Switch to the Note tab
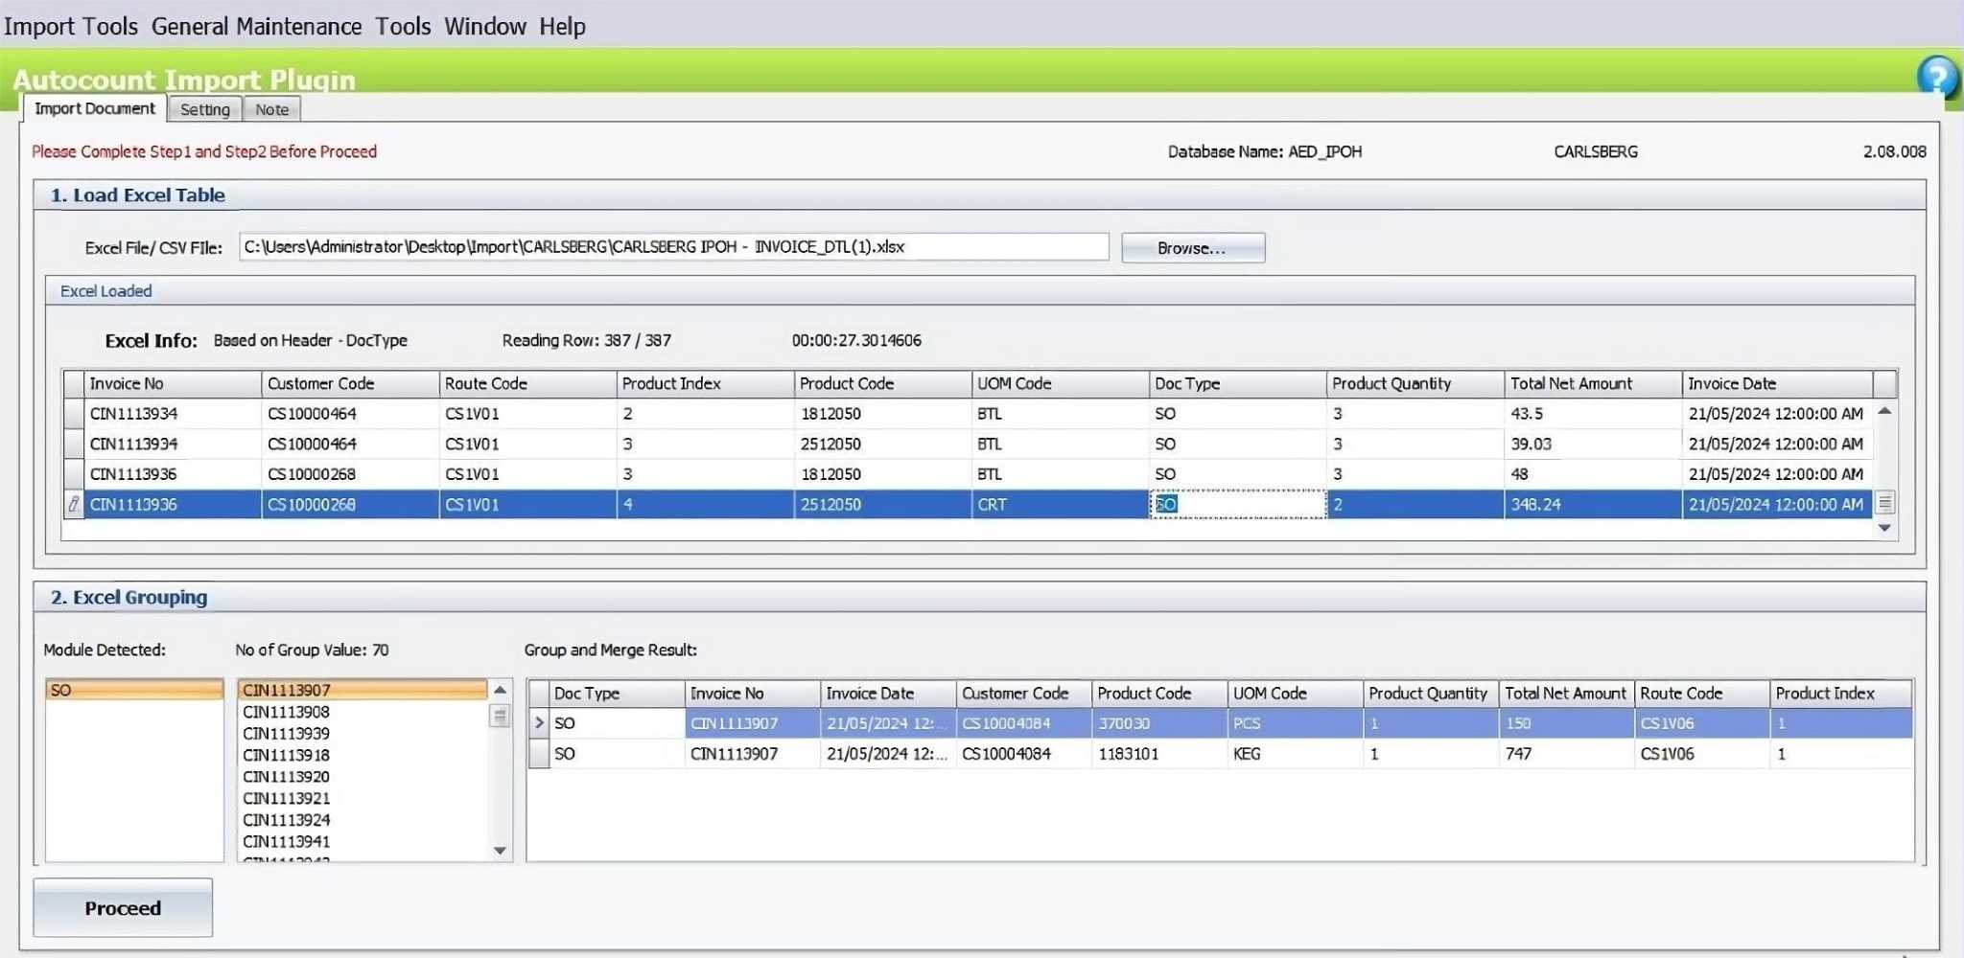This screenshot has height=958, width=1964. pos(272,109)
